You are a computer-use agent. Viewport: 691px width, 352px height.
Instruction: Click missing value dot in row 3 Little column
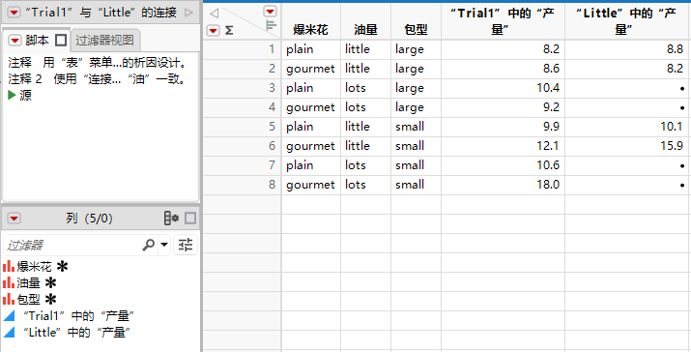point(626,88)
